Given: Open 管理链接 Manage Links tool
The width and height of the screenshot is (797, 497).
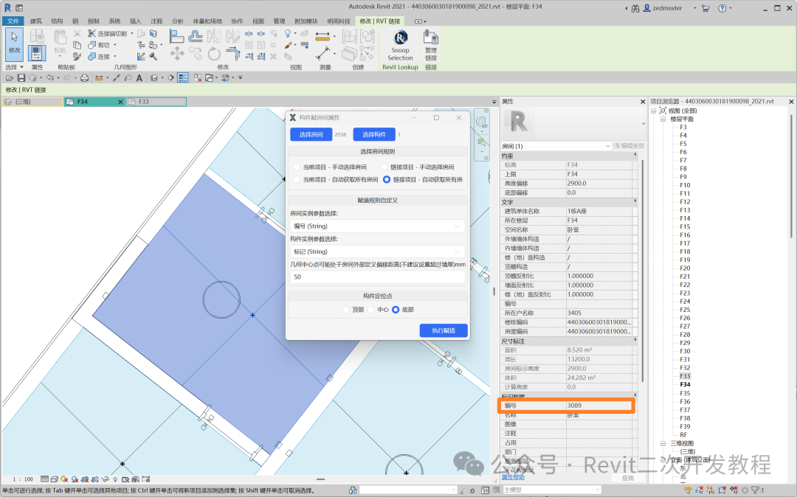Looking at the screenshot, I should tap(431, 46).
